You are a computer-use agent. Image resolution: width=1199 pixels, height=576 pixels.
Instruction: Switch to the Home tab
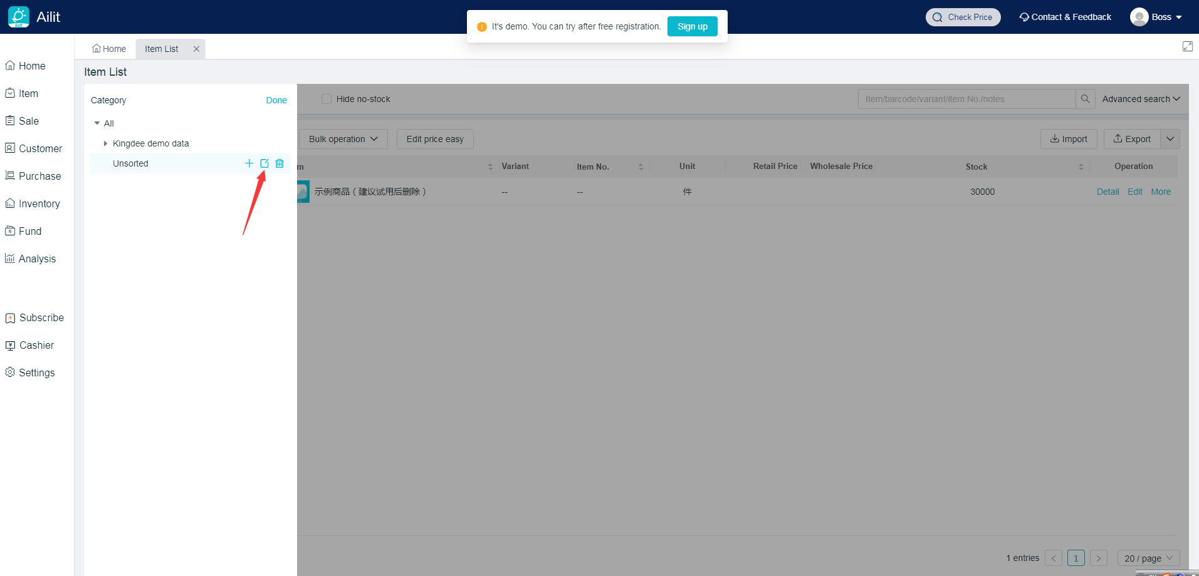pyautogui.click(x=109, y=49)
